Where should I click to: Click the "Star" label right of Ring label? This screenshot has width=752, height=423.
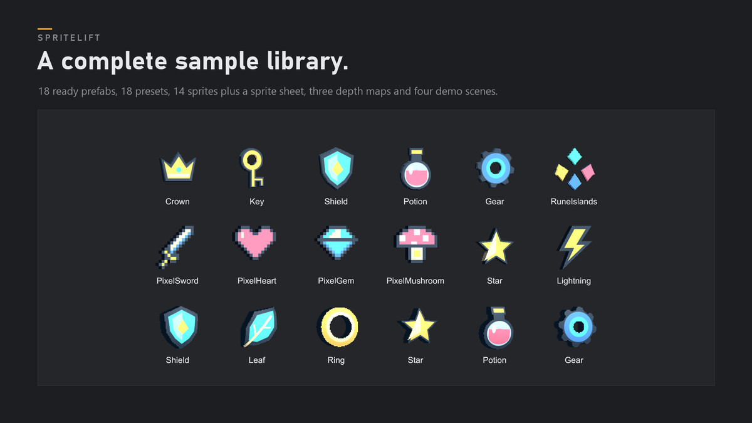pyautogui.click(x=415, y=360)
